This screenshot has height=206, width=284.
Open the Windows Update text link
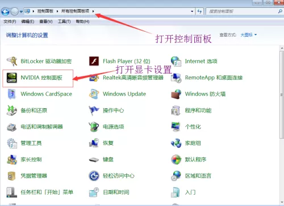pos(124,94)
